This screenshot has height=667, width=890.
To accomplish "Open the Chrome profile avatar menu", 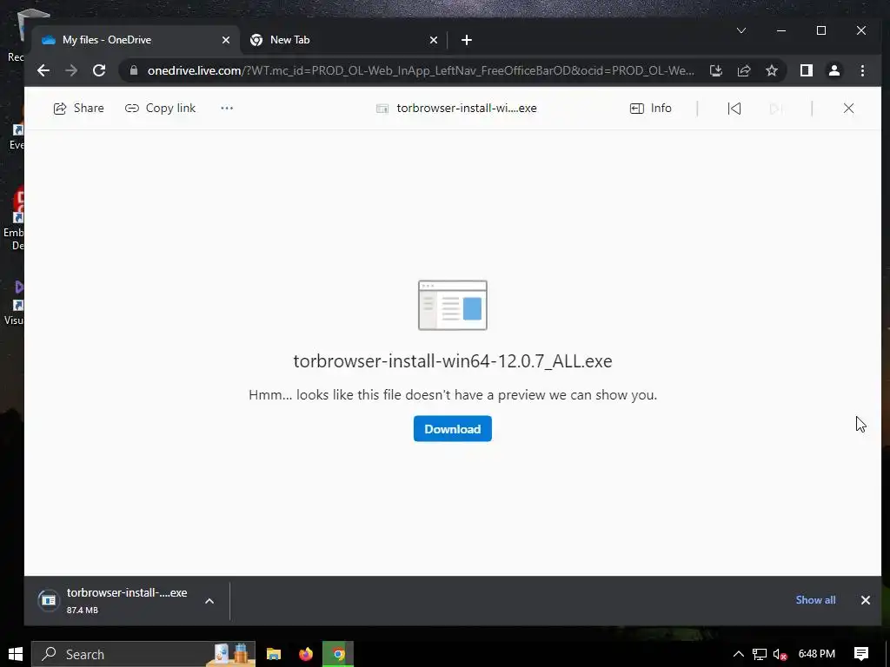I will pyautogui.click(x=834, y=70).
